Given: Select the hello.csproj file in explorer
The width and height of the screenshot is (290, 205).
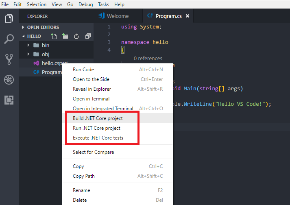Looking at the screenshot, I should point(56,63).
